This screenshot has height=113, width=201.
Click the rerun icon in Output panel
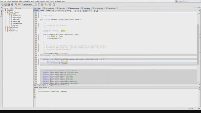pos(35,90)
